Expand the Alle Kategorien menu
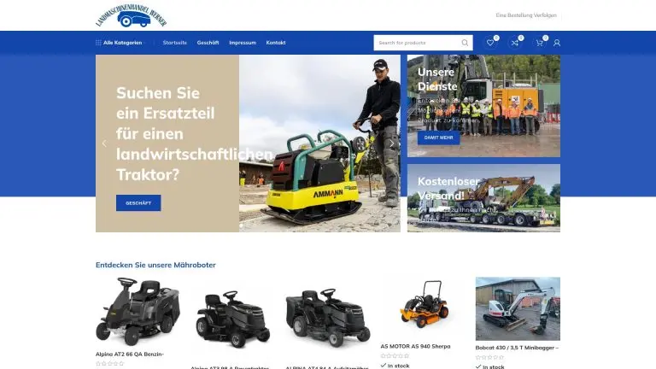 coord(120,43)
